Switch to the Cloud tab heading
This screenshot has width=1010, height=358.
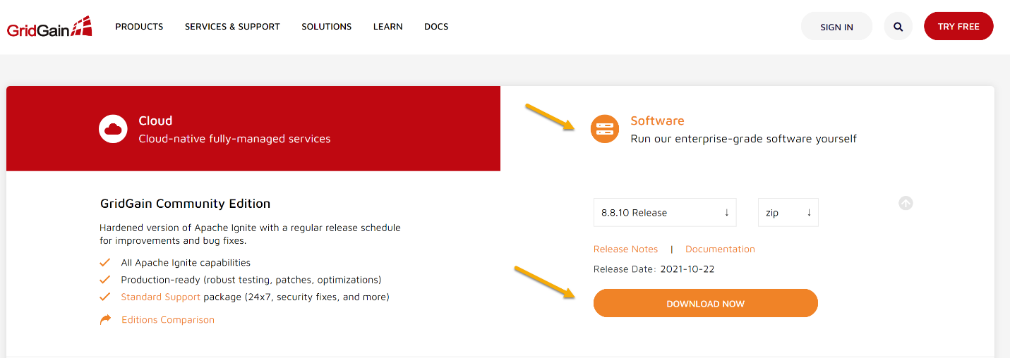pos(155,121)
